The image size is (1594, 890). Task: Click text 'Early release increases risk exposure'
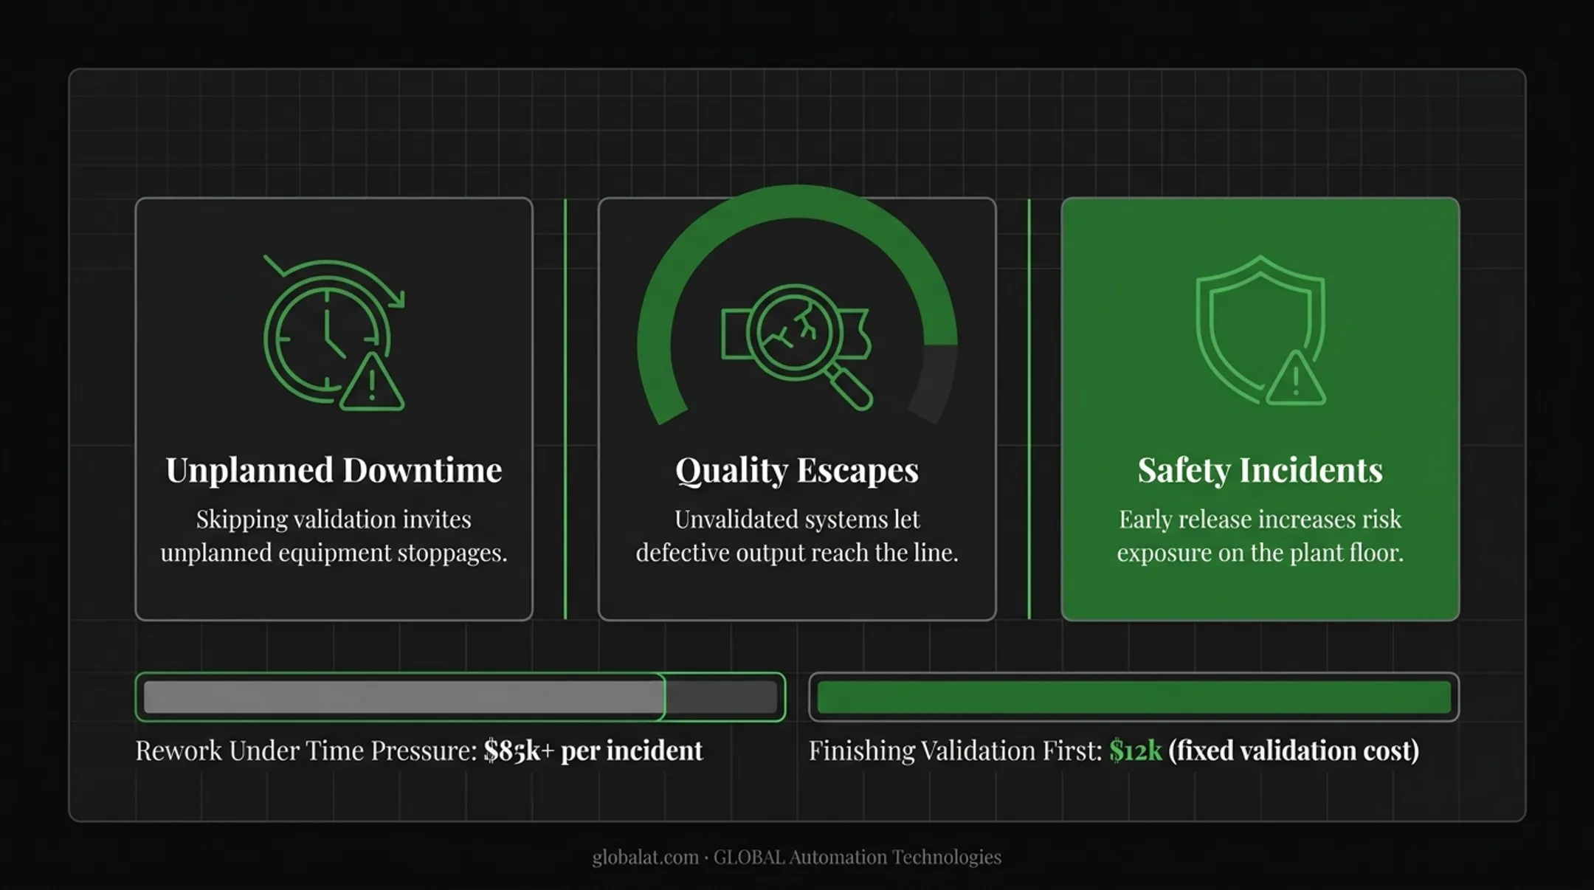pos(1259,536)
